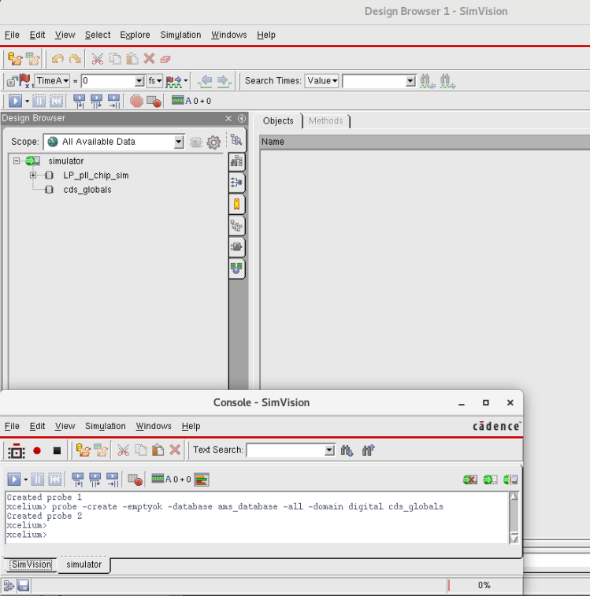Click the Search Times value input field
Viewport: 590px width, 596px height.
tap(374, 81)
